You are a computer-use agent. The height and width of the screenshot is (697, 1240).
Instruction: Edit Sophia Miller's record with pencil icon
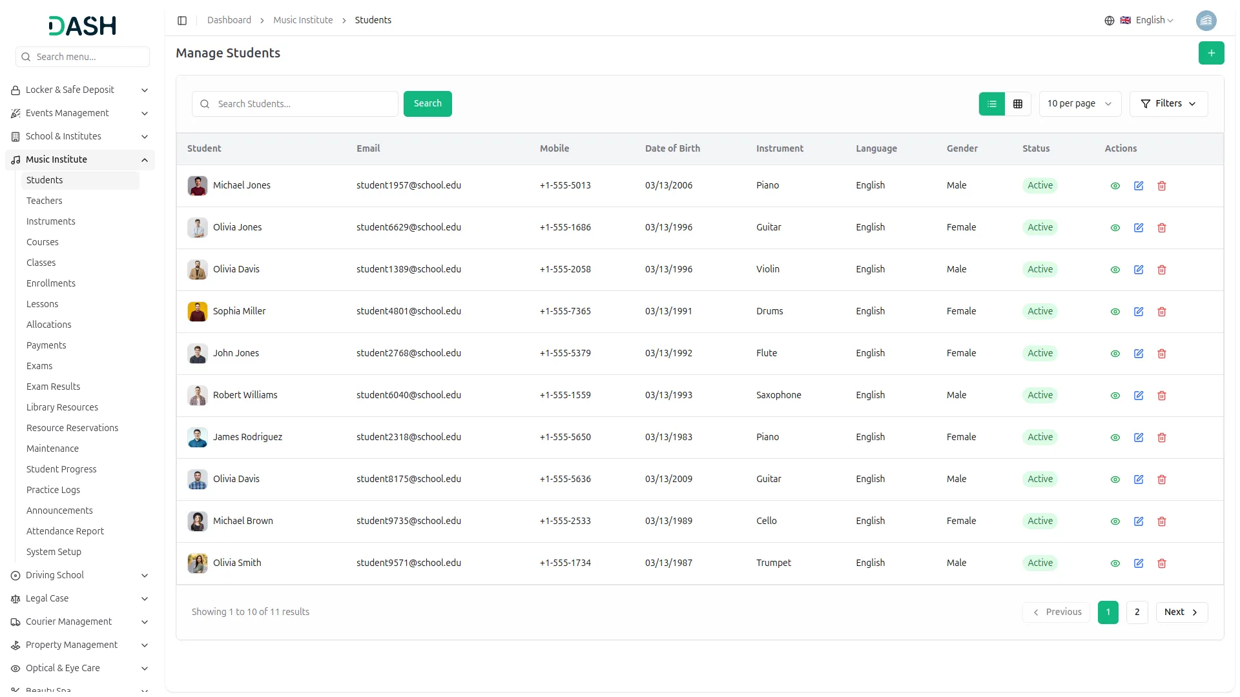click(x=1138, y=312)
